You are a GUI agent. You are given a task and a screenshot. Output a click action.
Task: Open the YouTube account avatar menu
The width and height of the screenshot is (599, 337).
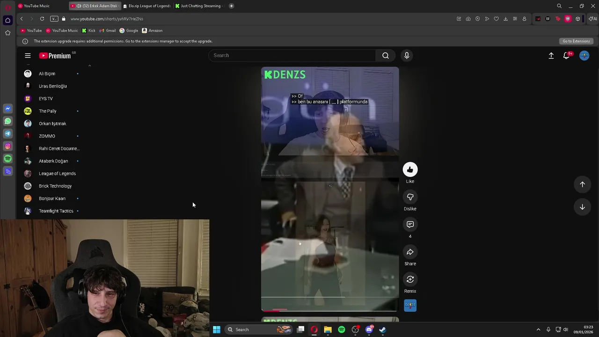point(584,55)
